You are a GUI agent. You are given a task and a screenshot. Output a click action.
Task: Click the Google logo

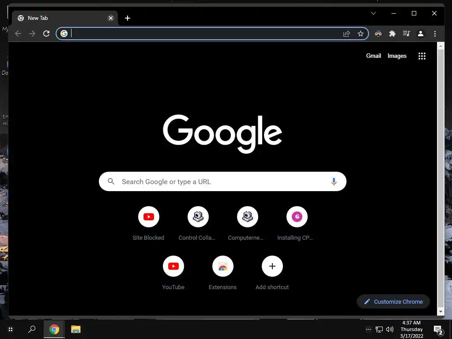tap(222, 134)
